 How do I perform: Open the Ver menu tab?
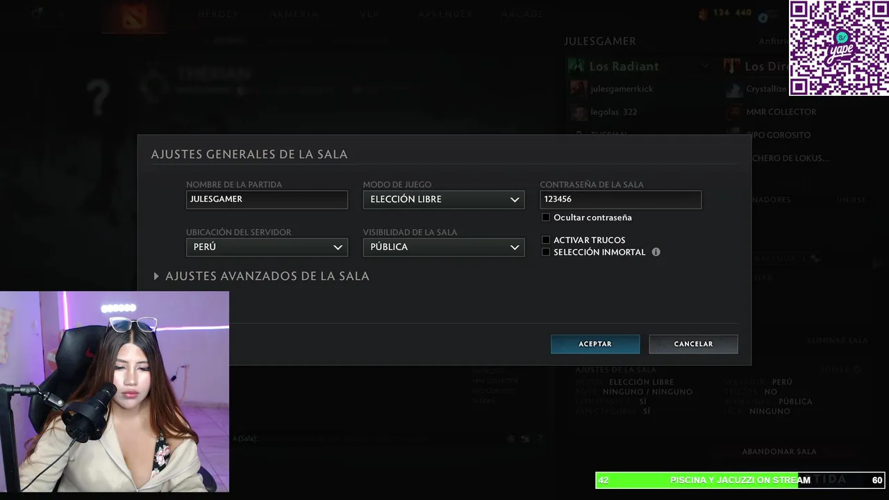pos(369,14)
